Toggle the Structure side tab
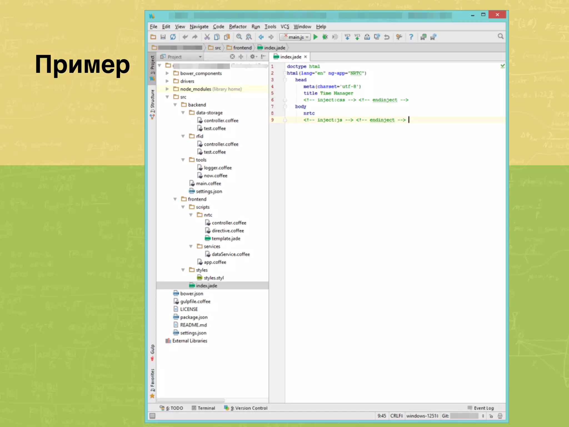569x427 pixels. 152,104
